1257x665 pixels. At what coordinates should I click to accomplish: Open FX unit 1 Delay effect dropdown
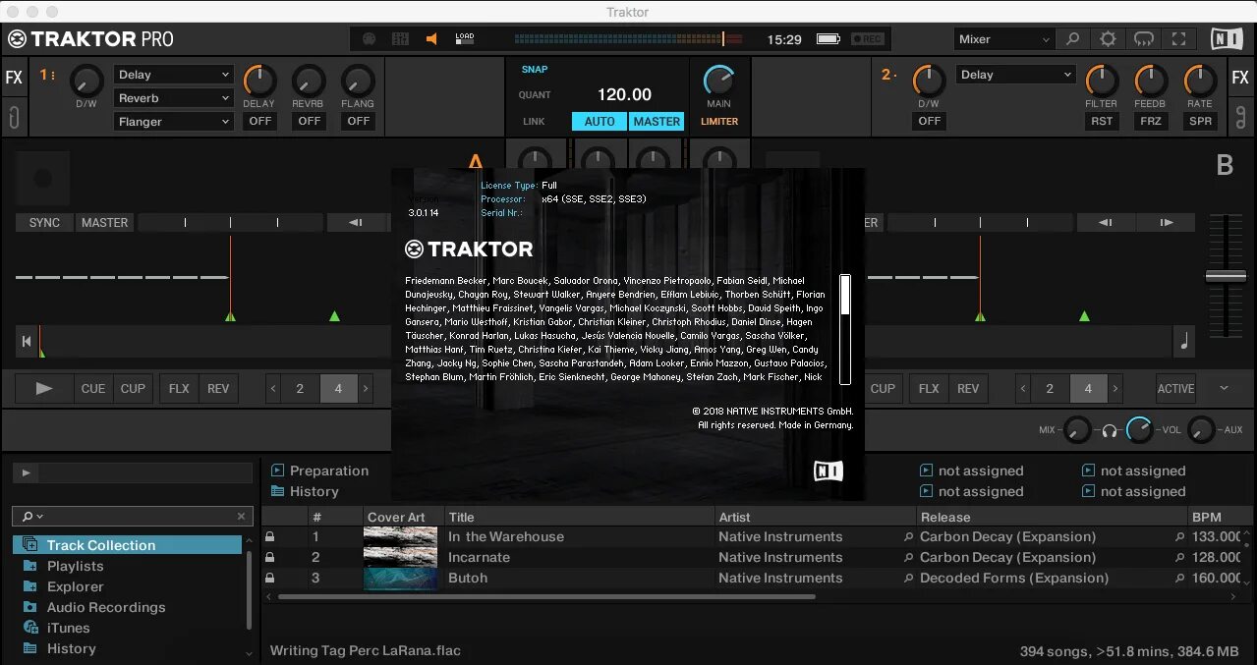pos(174,75)
